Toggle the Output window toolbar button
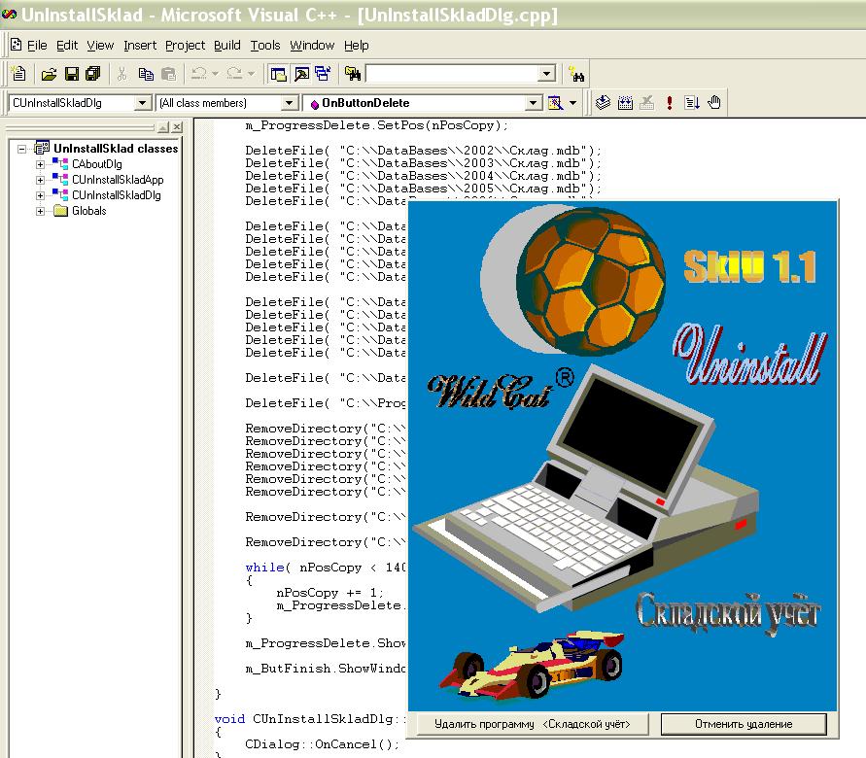 (300, 74)
